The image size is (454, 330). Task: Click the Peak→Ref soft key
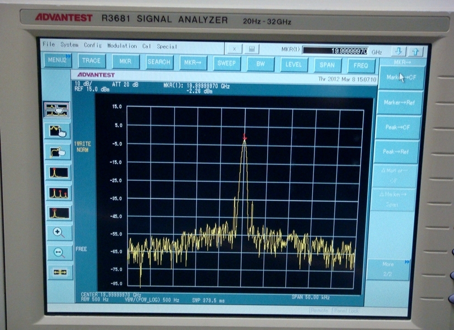[x=396, y=152]
